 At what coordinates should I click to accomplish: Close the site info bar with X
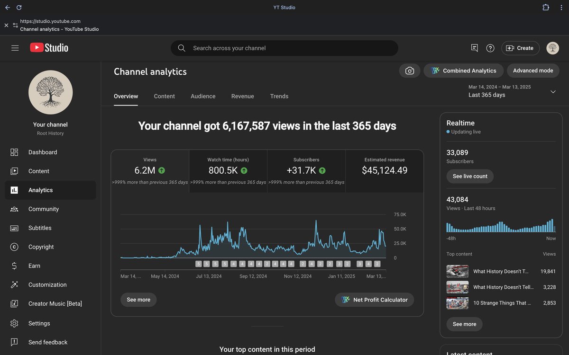pos(6,25)
